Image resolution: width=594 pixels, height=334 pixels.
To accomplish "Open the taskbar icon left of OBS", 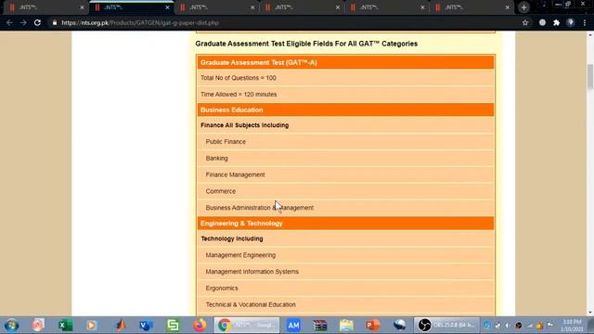I will point(399,326).
